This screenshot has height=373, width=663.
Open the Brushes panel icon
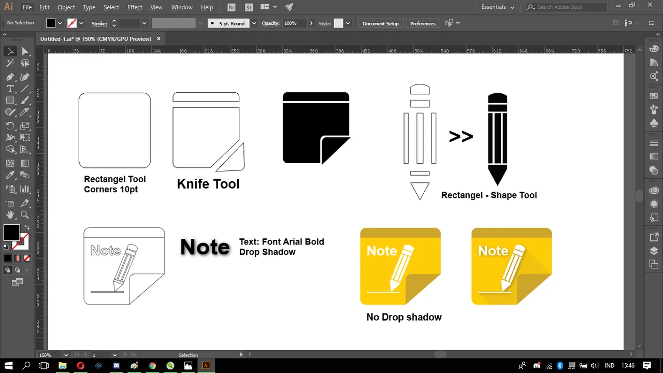pos(654,110)
